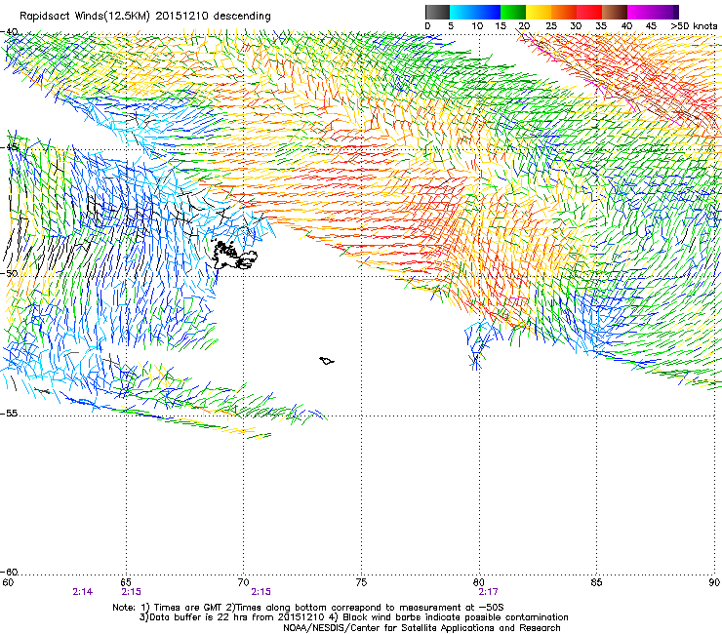
Task: Click the small black island outline near longitude 74
Action: pyautogui.click(x=327, y=361)
